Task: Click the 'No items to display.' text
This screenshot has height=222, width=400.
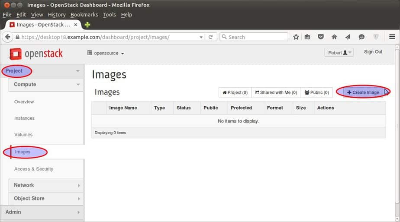Action: pos(239,121)
